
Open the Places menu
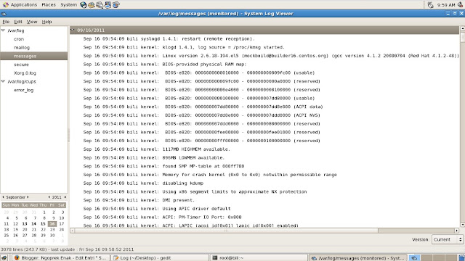coord(49,5)
